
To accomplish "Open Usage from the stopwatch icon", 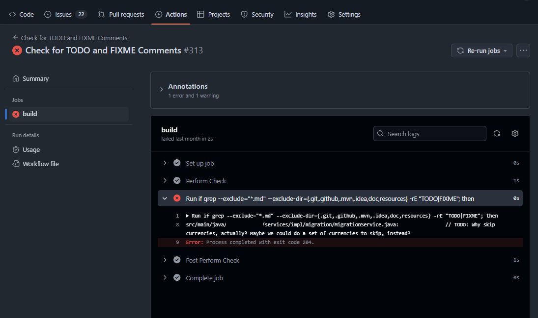I will [x=16, y=149].
